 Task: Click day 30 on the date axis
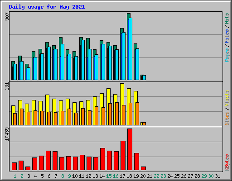[211, 176]
